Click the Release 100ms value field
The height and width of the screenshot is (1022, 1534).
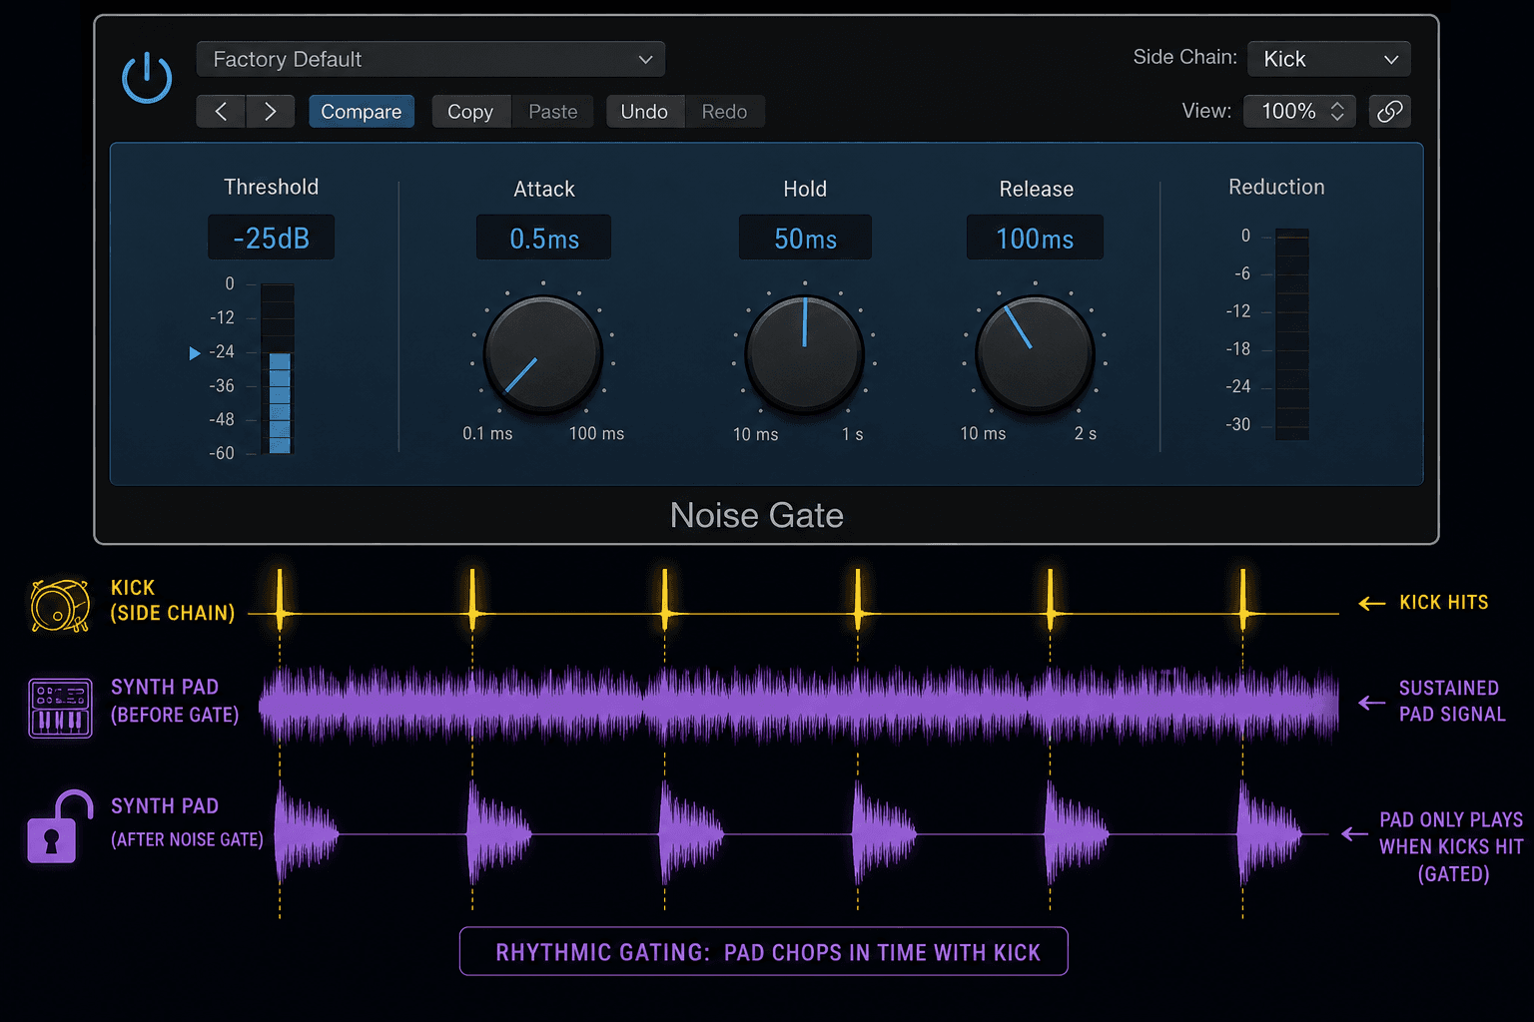point(1035,238)
